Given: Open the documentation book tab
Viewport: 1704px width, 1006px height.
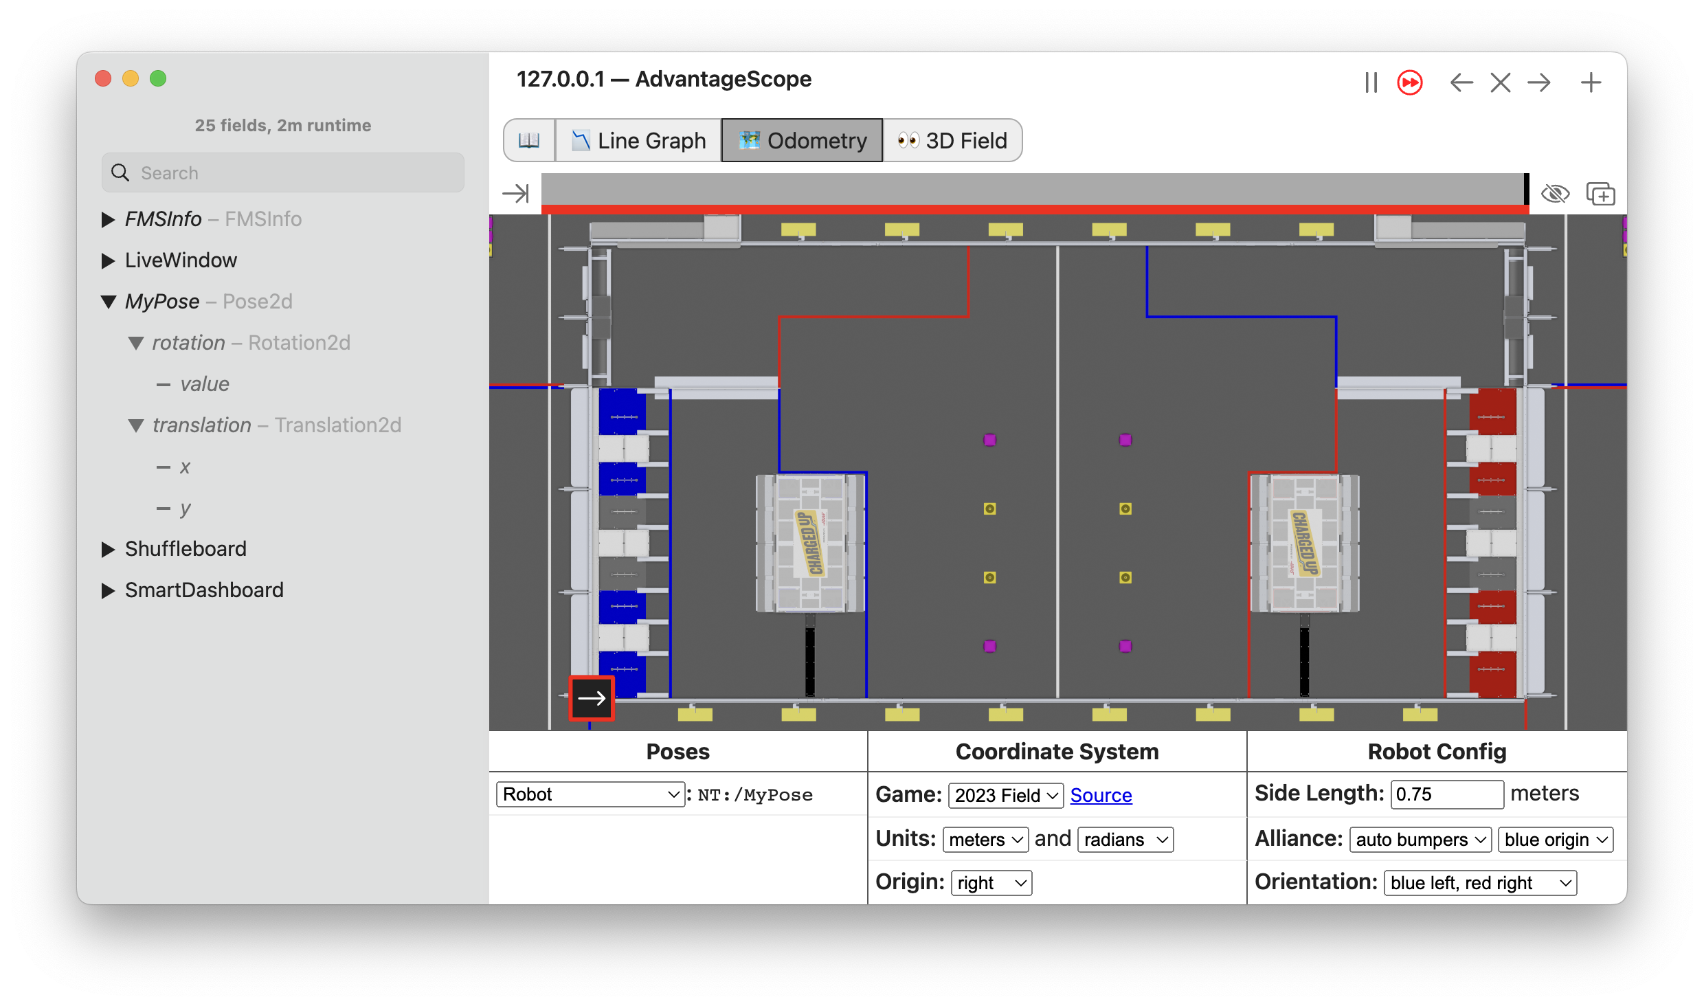Looking at the screenshot, I should coord(529,140).
